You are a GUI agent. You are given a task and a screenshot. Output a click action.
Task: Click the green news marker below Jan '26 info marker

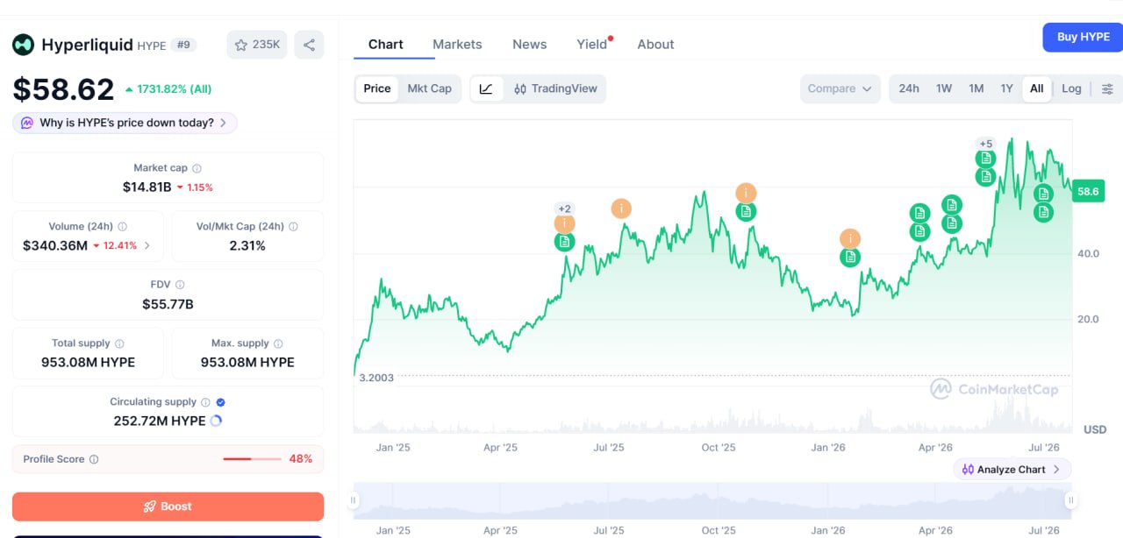tap(849, 257)
